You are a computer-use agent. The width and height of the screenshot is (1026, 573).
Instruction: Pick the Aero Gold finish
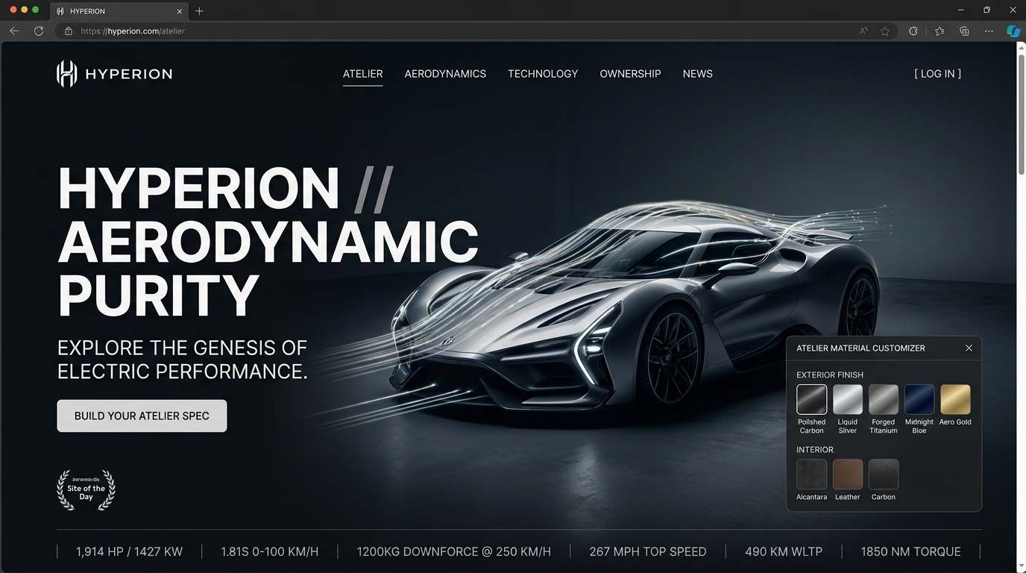955,399
